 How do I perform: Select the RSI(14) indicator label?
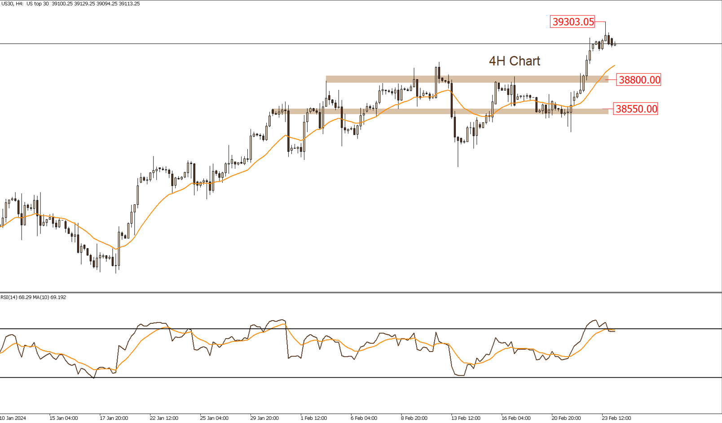click(33, 297)
